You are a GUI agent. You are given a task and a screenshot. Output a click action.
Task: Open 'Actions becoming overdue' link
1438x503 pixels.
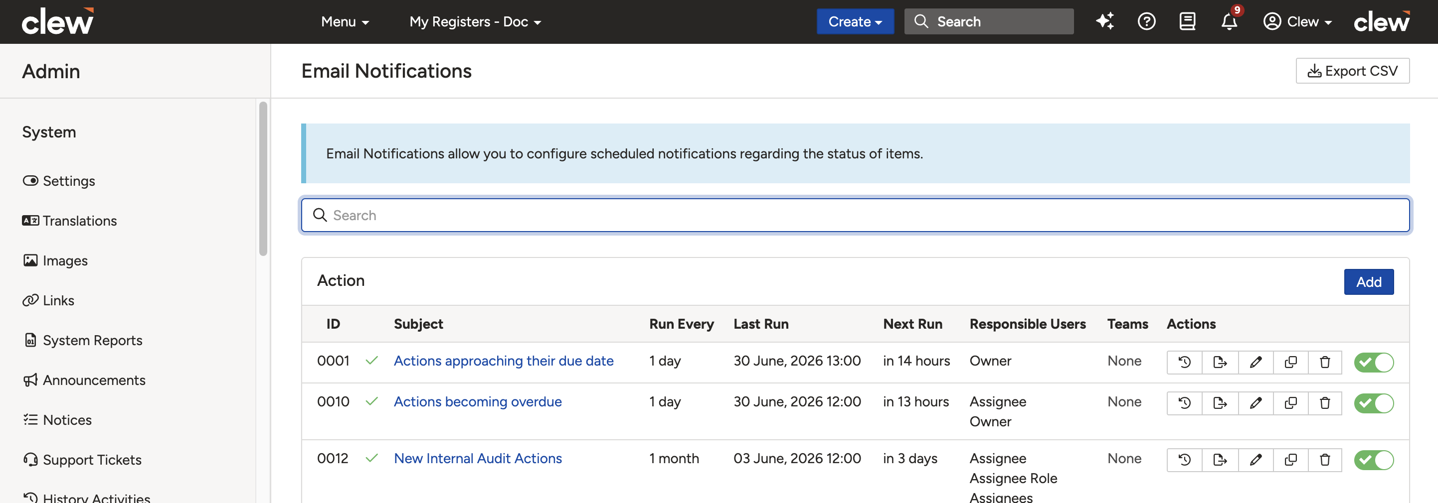(x=477, y=401)
